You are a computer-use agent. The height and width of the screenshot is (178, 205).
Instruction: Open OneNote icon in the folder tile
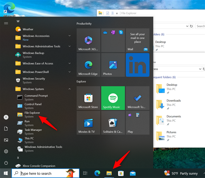click(x=113, y=32)
